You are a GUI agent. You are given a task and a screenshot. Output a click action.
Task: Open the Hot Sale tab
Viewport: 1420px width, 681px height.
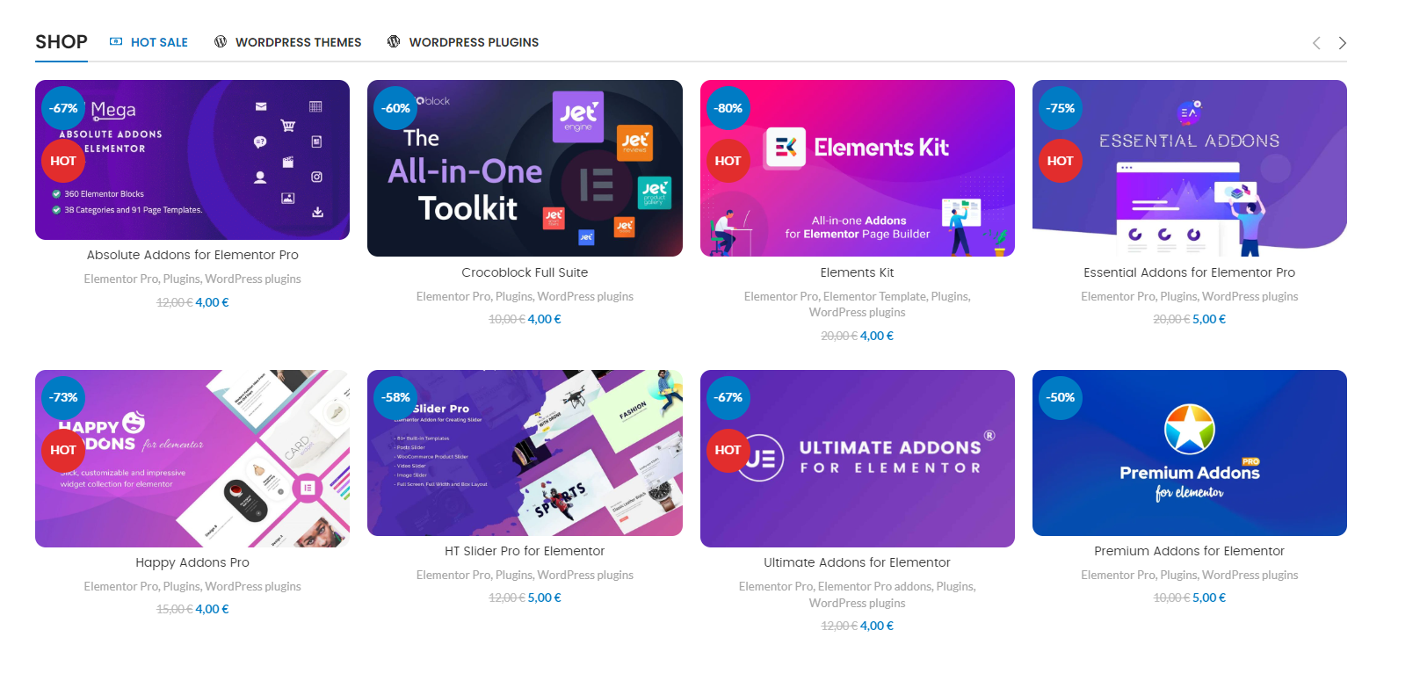(x=149, y=42)
